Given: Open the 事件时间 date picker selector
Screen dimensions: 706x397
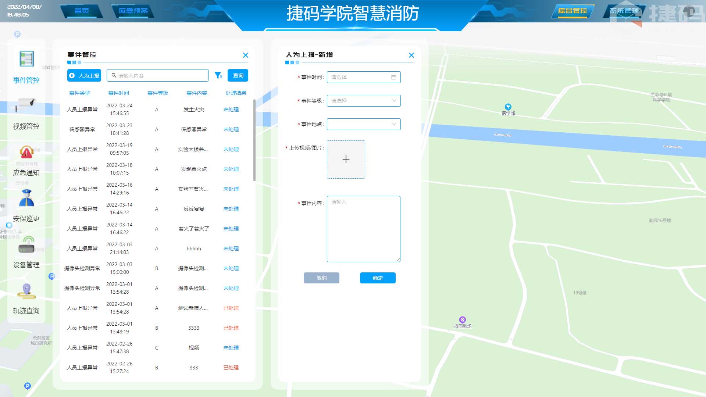Looking at the screenshot, I should pyautogui.click(x=363, y=77).
